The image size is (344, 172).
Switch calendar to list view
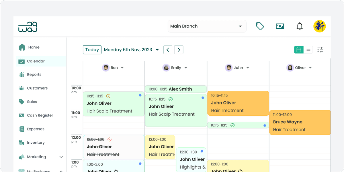pyautogui.click(x=308, y=50)
